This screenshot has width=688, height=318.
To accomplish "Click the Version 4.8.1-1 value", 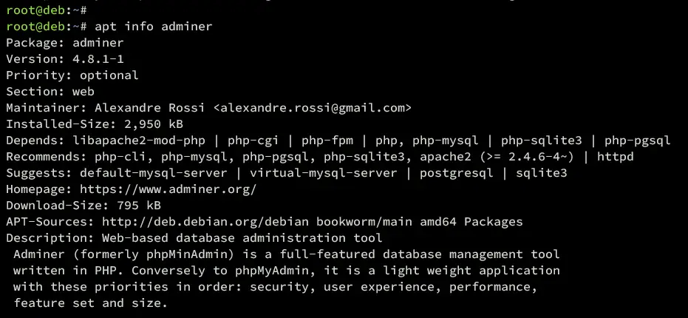I will (x=98, y=59).
